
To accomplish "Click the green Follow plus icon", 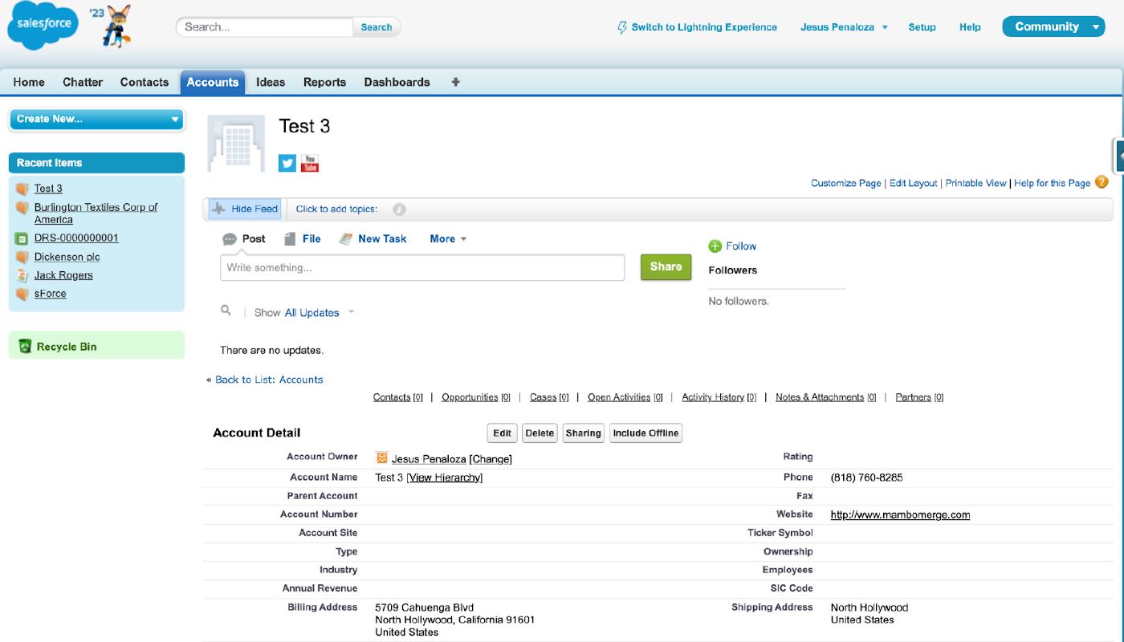I will 715,246.
